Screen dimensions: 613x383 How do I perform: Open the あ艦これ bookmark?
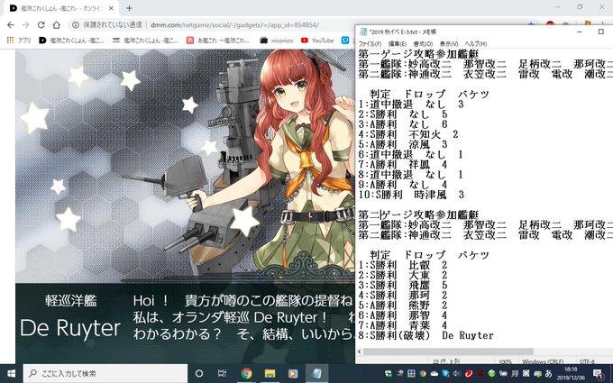coord(218,40)
